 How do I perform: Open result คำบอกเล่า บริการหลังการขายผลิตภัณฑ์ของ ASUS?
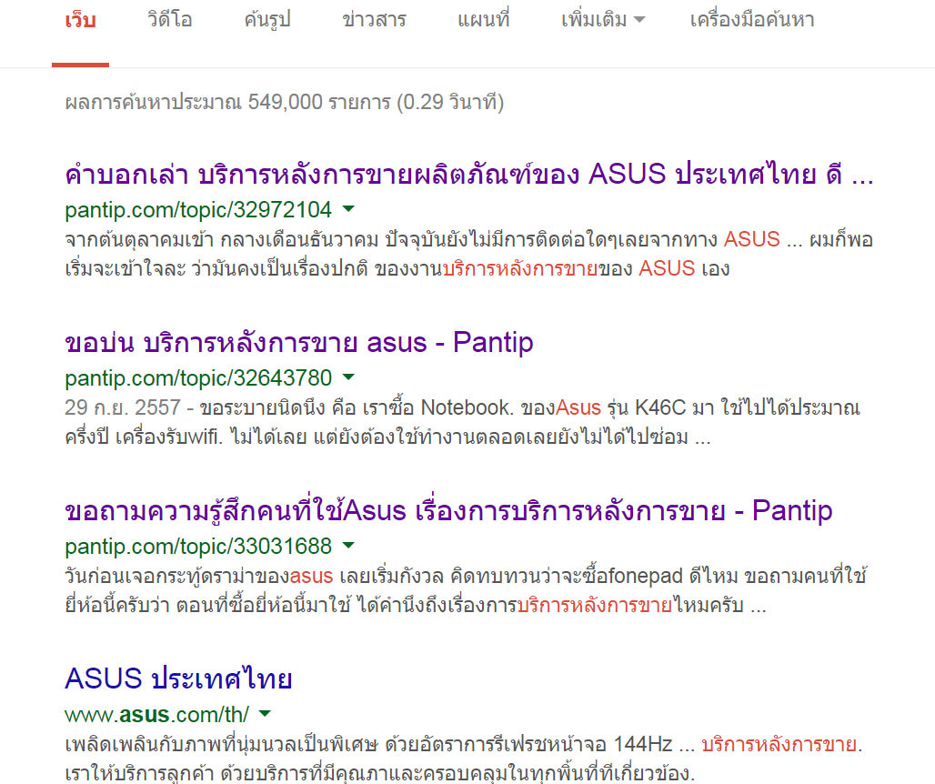point(469,174)
